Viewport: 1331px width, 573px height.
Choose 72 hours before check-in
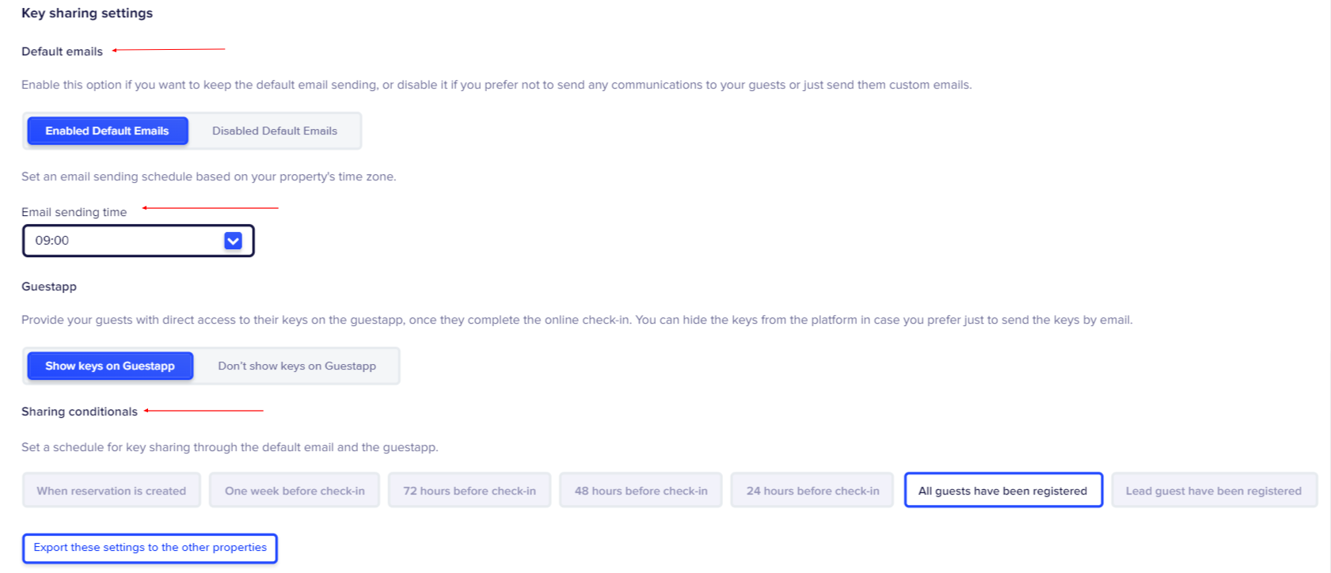(470, 491)
